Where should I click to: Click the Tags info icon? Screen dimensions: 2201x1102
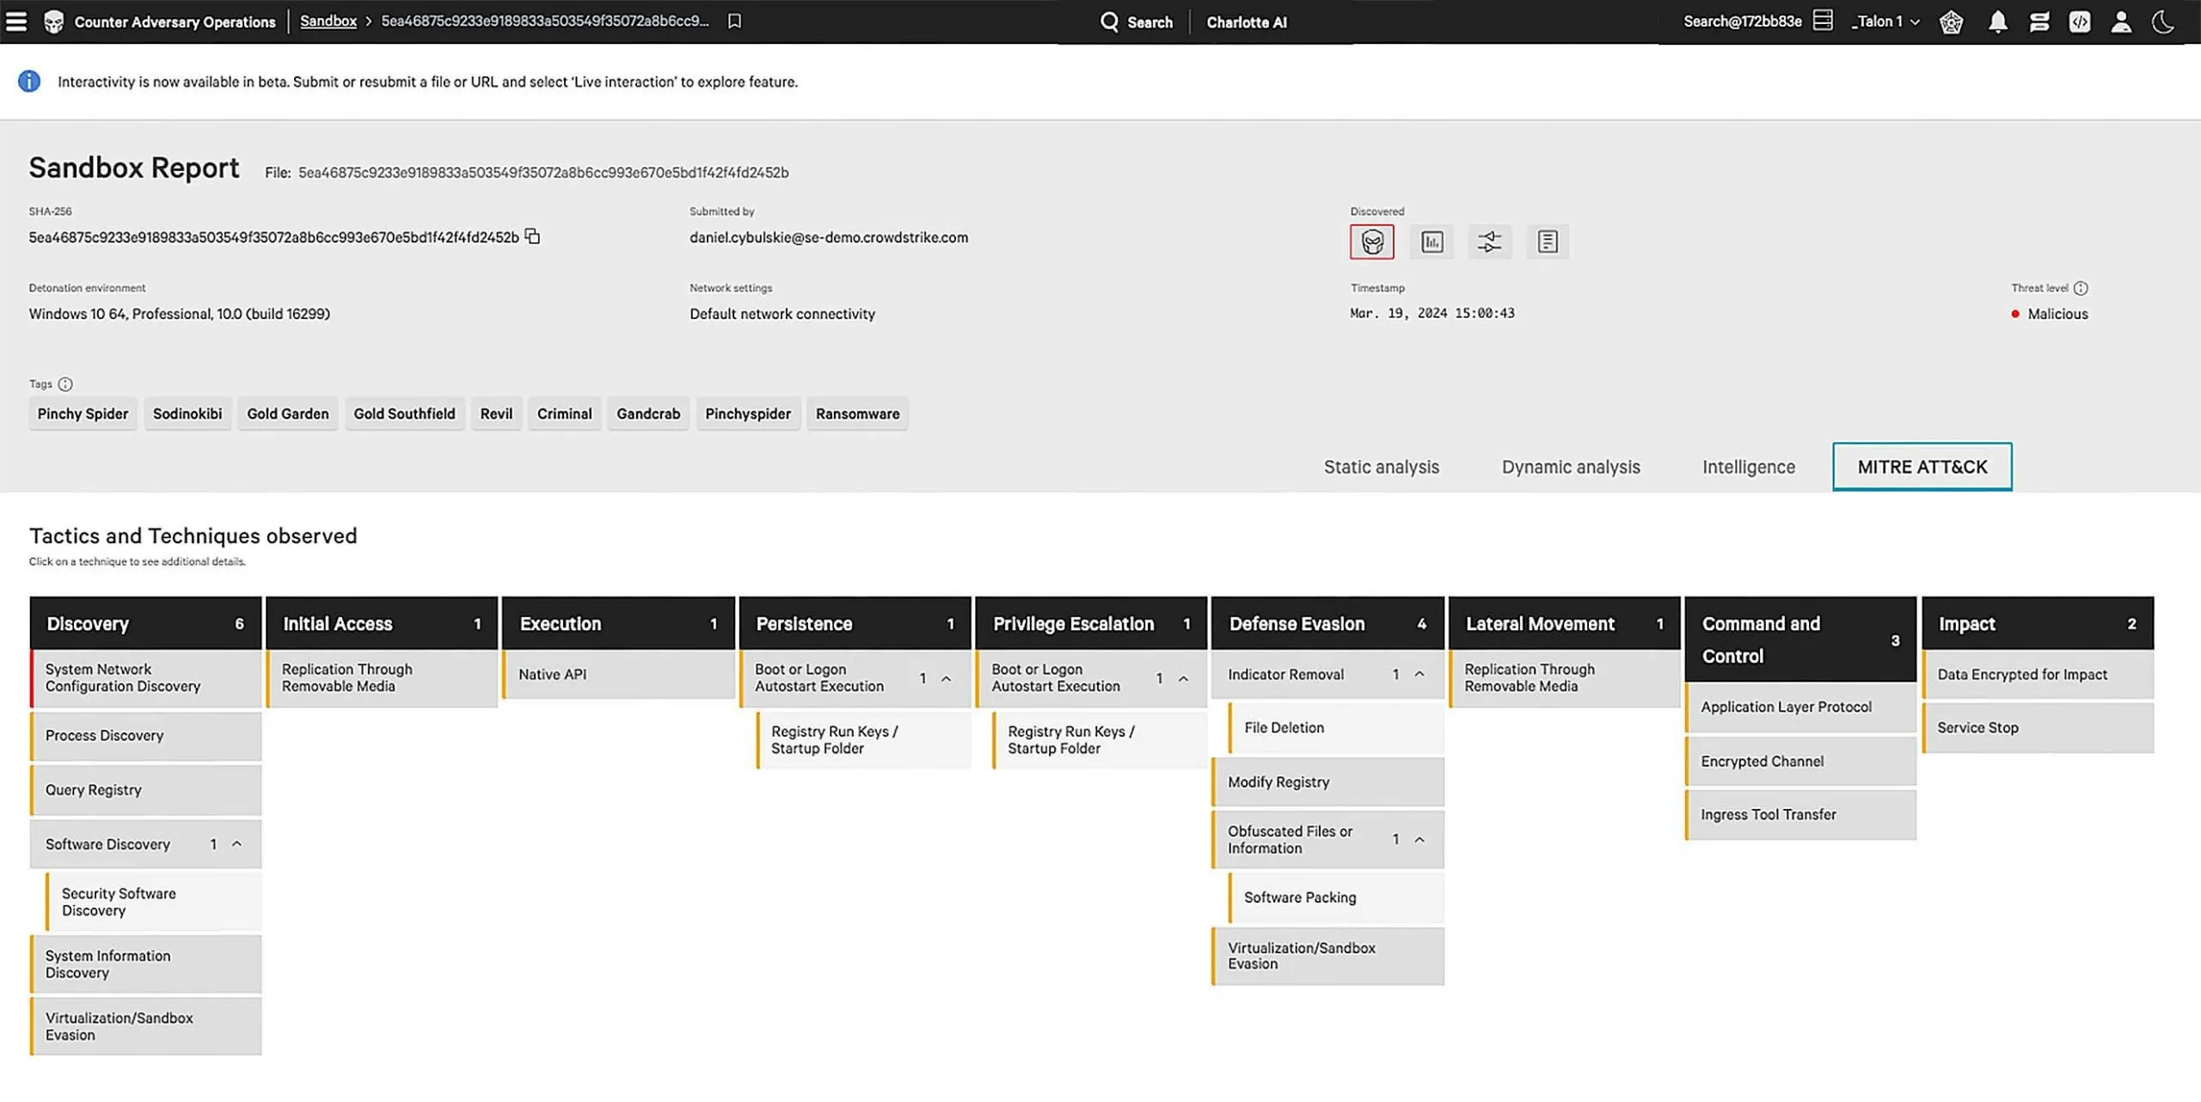pos(65,384)
